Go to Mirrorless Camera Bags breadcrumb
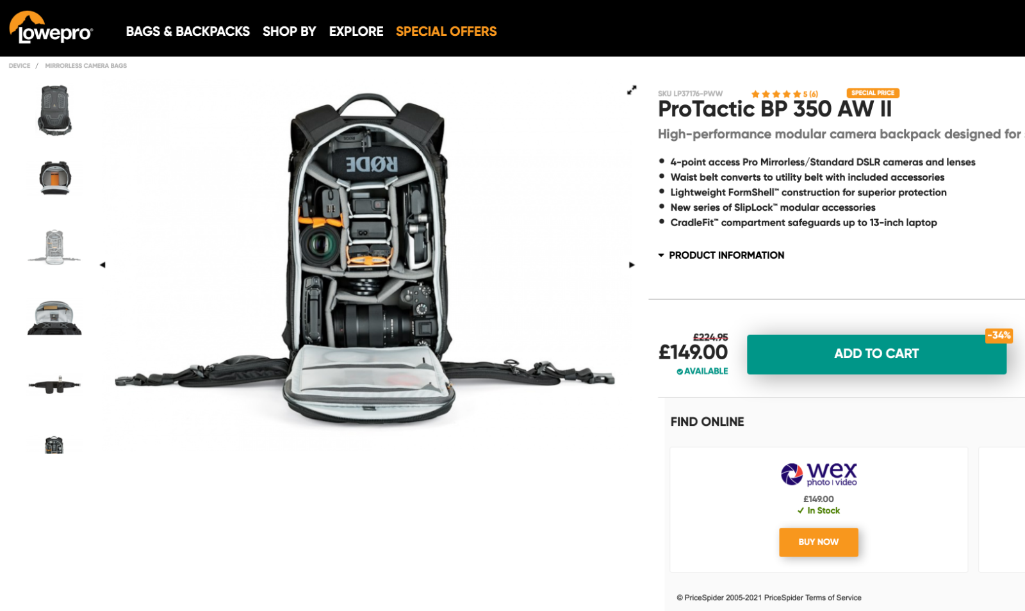 (x=86, y=66)
